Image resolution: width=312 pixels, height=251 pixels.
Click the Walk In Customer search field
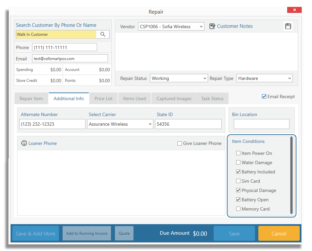point(56,34)
